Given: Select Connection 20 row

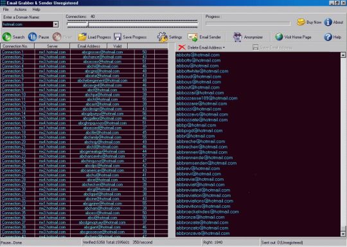Looking at the screenshot, I should (x=84, y=142).
